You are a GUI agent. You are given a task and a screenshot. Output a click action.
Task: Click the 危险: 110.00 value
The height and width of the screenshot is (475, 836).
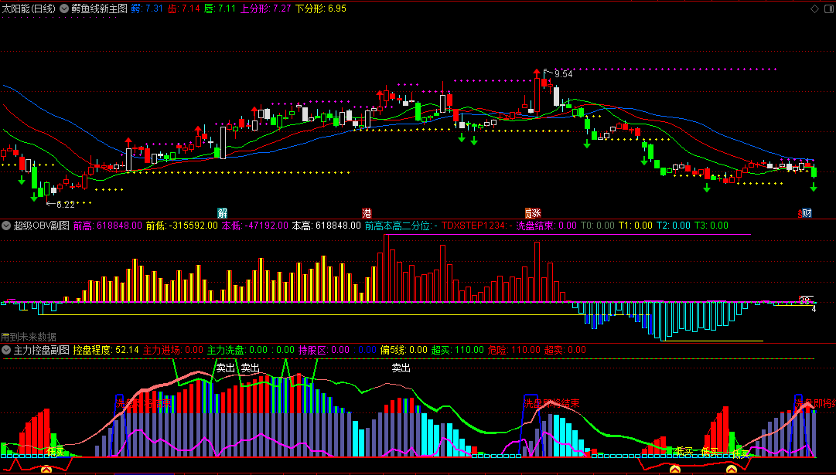pyautogui.click(x=513, y=351)
